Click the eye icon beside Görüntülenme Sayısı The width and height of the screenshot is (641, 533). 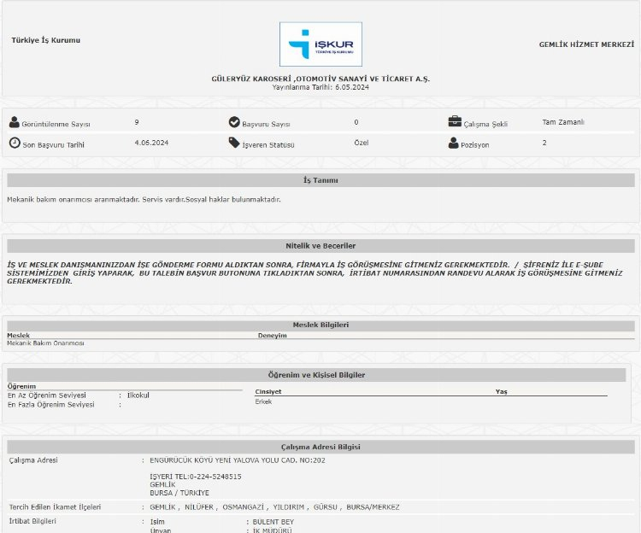pos(14,122)
